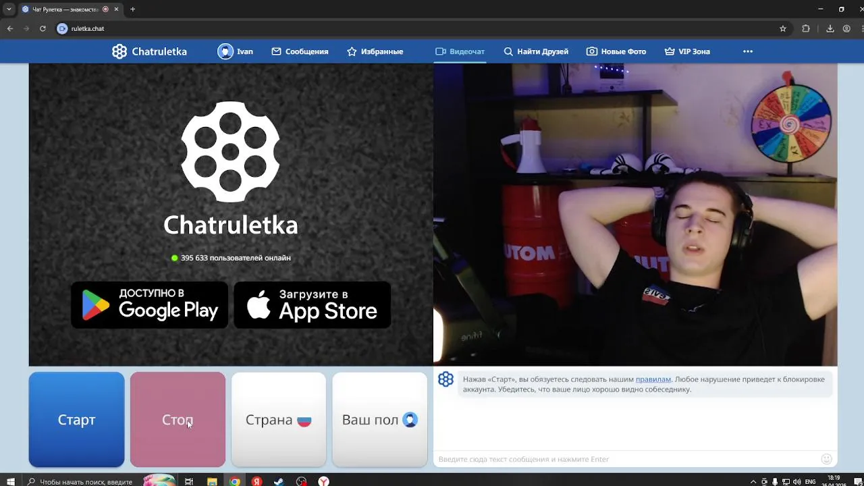Open the Ivan profile avatar
Image resolution: width=864 pixels, height=486 pixels.
point(225,51)
